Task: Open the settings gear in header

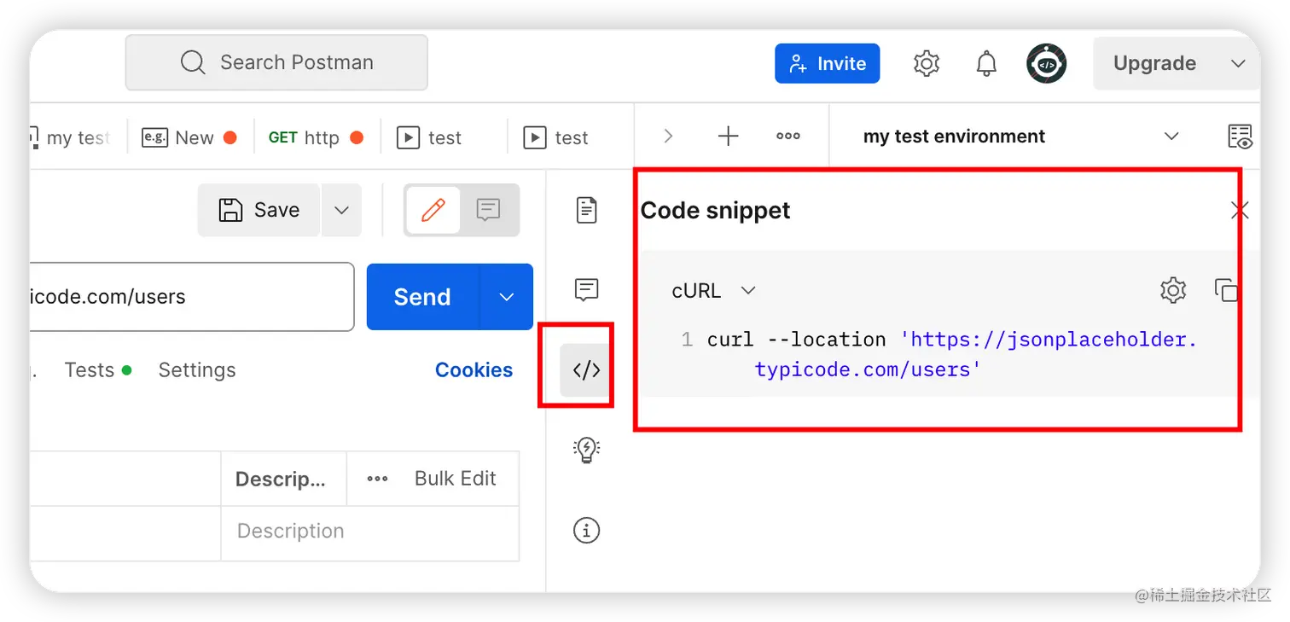Action: 926,63
